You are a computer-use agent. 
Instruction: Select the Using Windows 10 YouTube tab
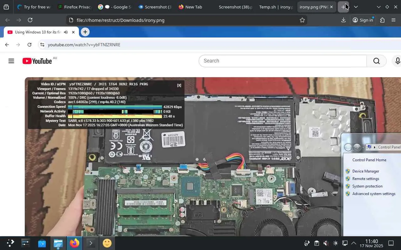[41, 32]
